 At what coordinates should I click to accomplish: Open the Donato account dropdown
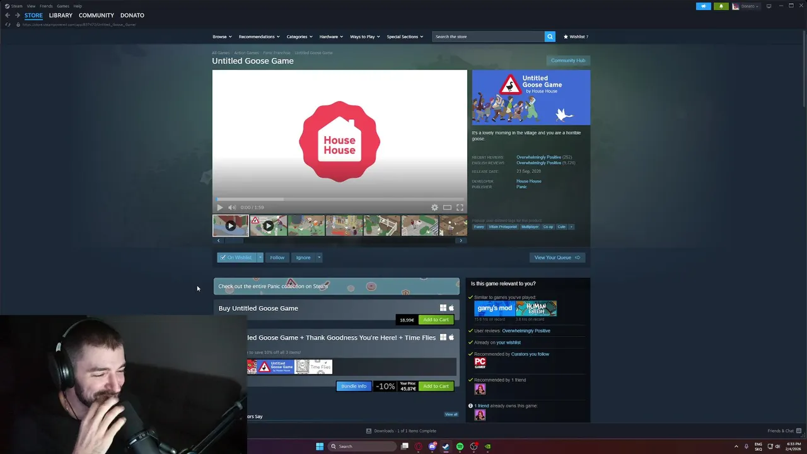[x=746, y=6]
